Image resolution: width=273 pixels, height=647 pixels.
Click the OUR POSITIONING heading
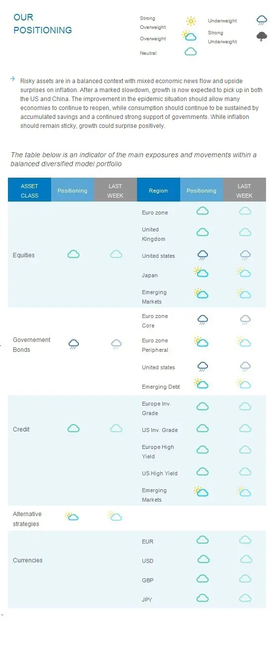click(43, 24)
